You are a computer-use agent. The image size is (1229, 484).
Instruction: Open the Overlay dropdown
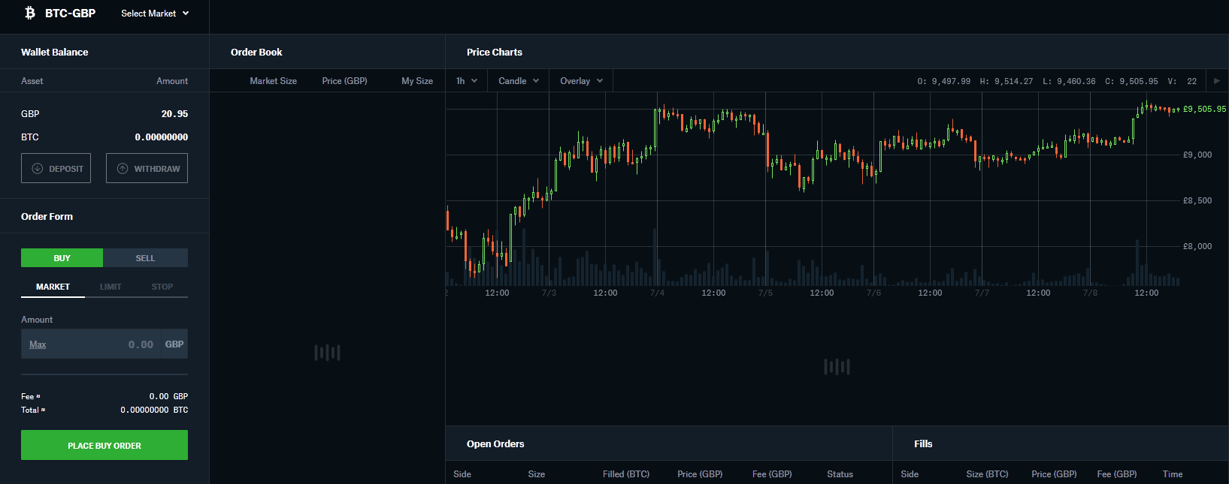pos(581,81)
